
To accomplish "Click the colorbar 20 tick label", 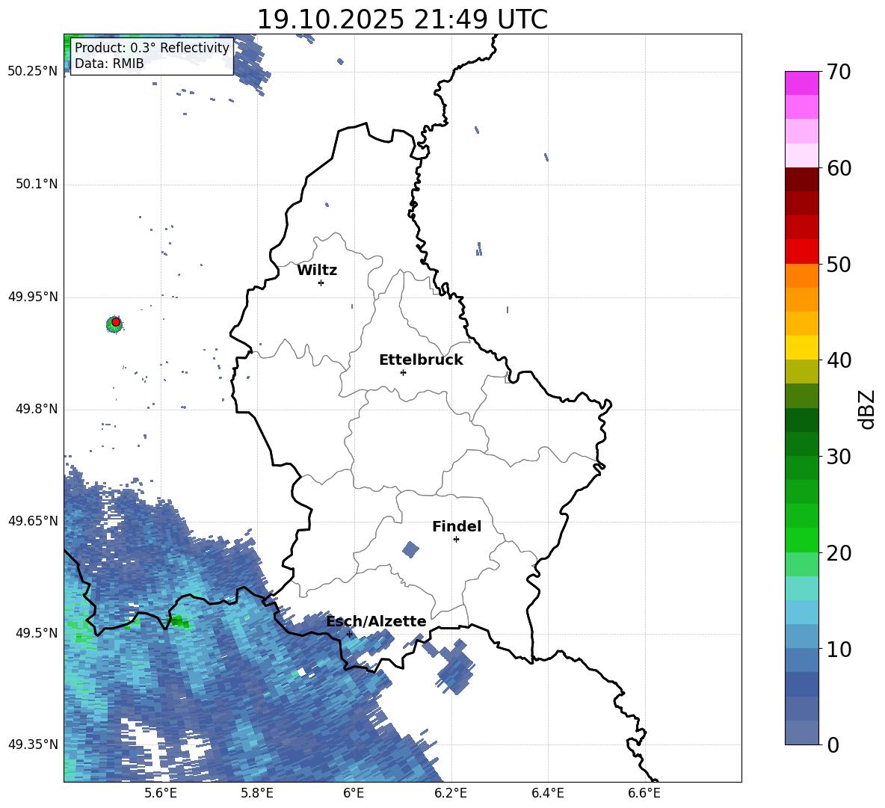I will click(x=839, y=553).
